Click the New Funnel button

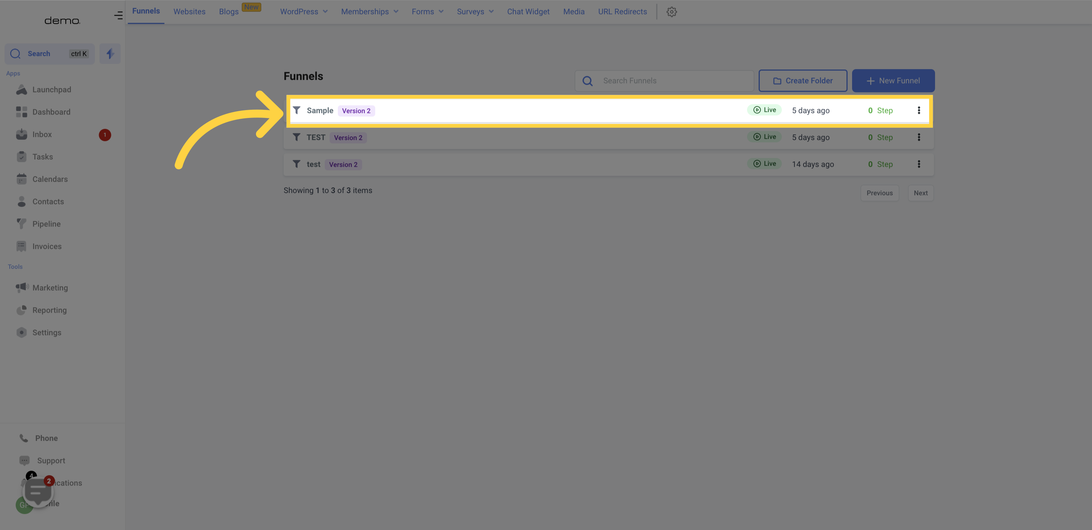893,81
